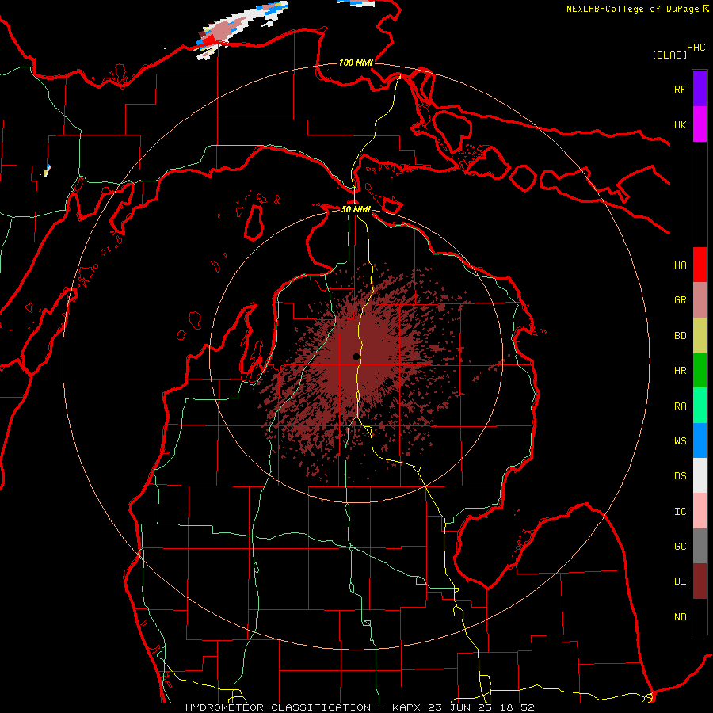Click the 50 NMI range ring label
Screen dimensions: 713x713
356,210
